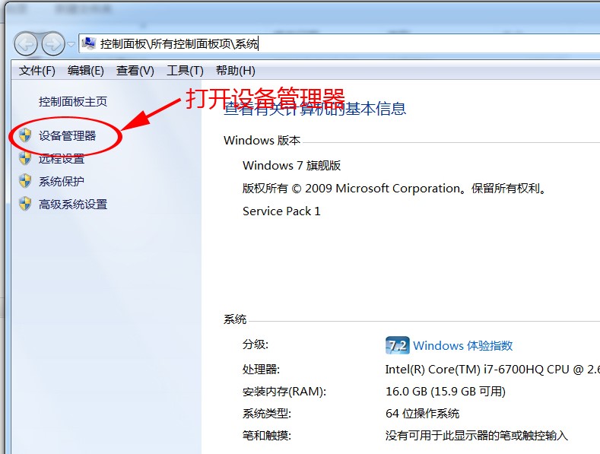Image resolution: width=600 pixels, height=454 pixels.
Task: Click the shield icon beside 设备管理器
Action: (x=25, y=135)
